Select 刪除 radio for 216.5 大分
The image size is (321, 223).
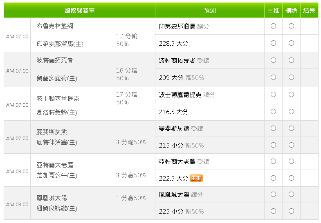(x=291, y=112)
